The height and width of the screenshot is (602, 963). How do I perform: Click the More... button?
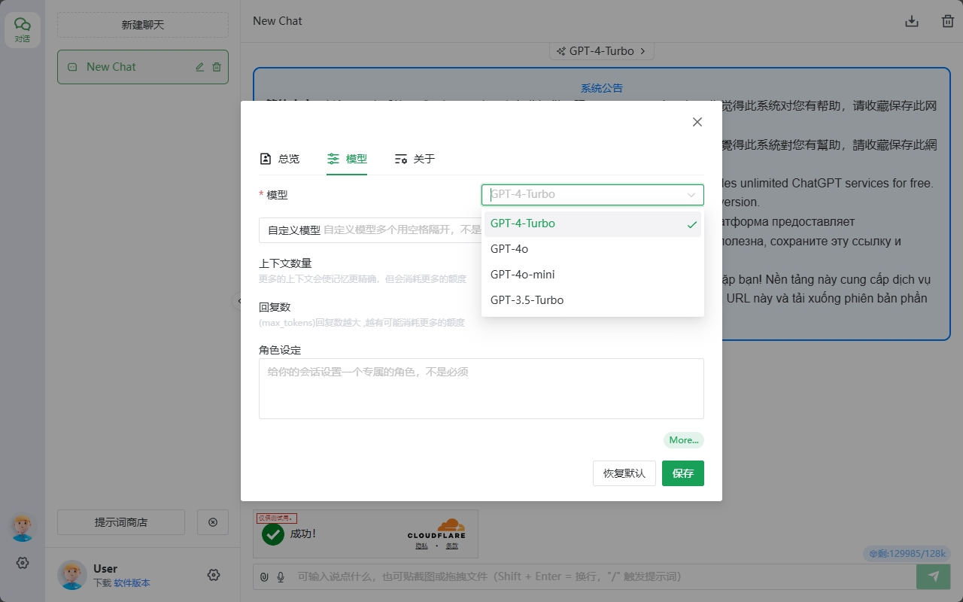pyautogui.click(x=684, y=440)
